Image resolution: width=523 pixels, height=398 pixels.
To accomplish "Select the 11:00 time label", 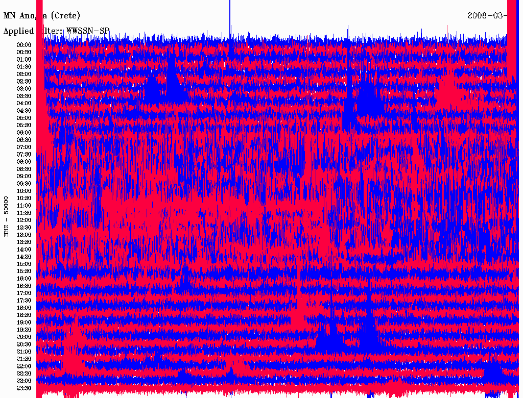I will point(24,205).
